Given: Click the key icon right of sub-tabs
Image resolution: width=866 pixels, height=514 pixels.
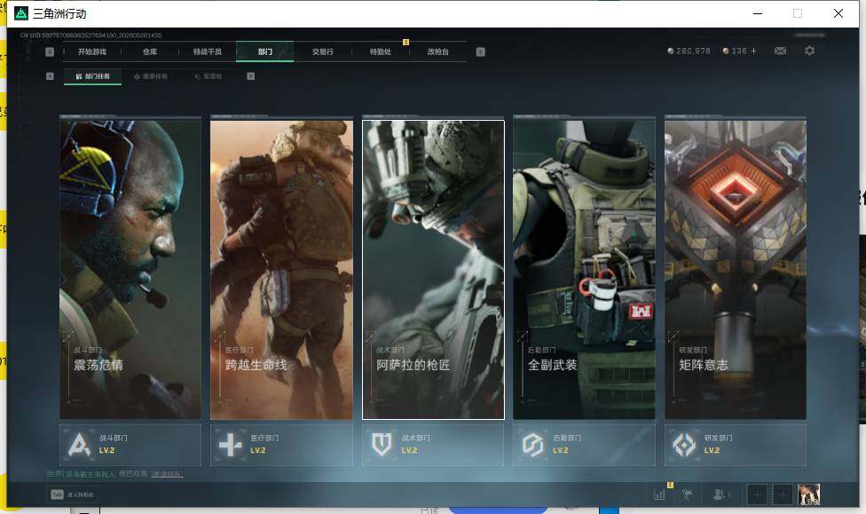Looking at the screenshot, I should click(x=251, y=76).
